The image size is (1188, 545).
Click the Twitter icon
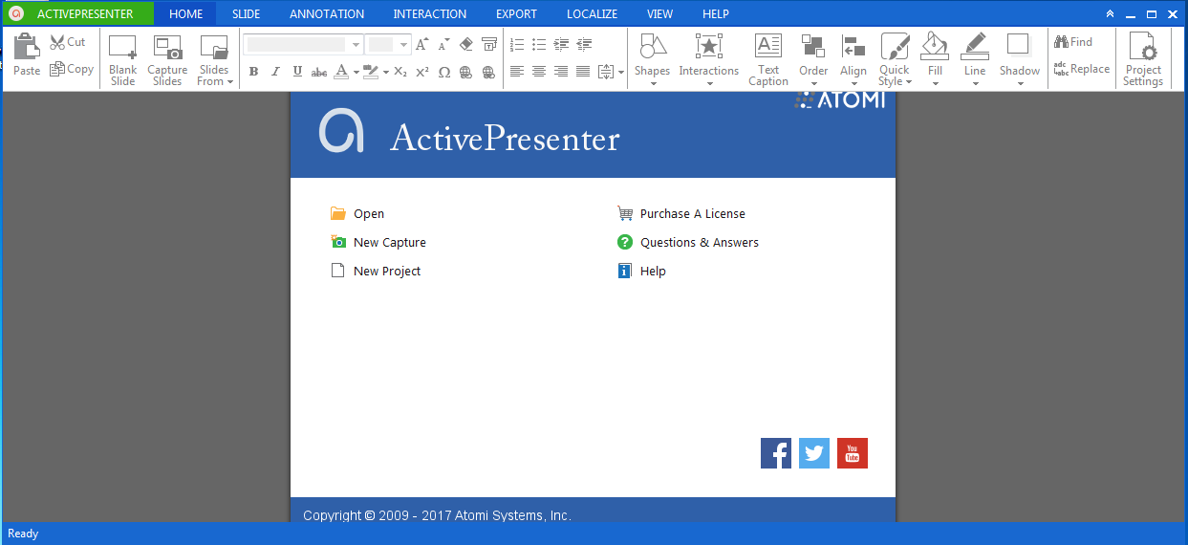point(814,453)
